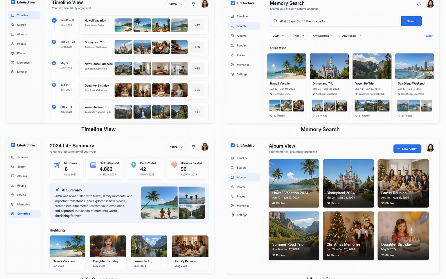Open the 2024 filter dropdown in Memory Search
The image size is (446, 279).
pyautogui.click(x=279, y=36)
